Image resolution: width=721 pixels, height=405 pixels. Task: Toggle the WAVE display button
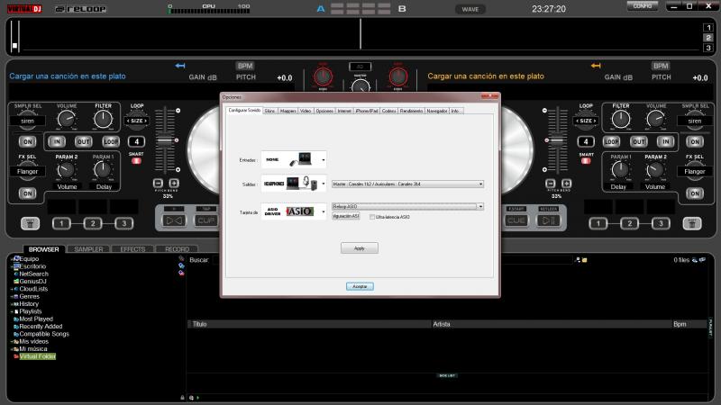click(x=470, y=9)
